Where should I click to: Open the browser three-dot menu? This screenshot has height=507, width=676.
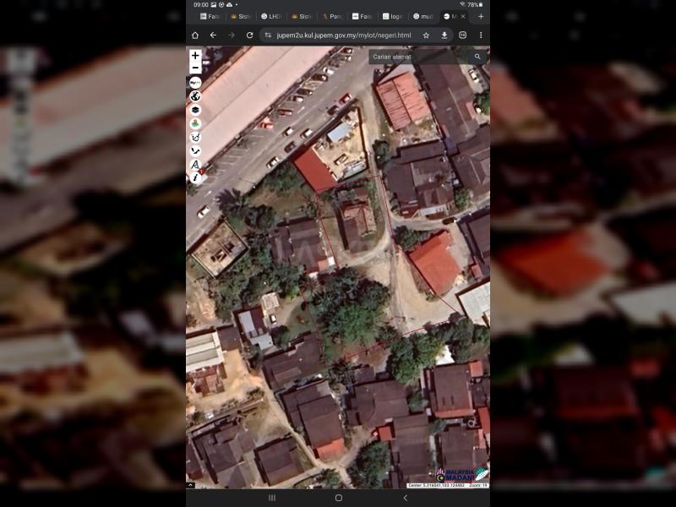tap(481, 35)
